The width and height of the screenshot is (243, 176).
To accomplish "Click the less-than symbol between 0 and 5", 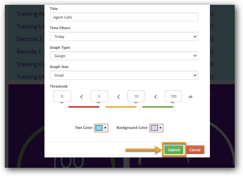I will click(x=81, y=97).
